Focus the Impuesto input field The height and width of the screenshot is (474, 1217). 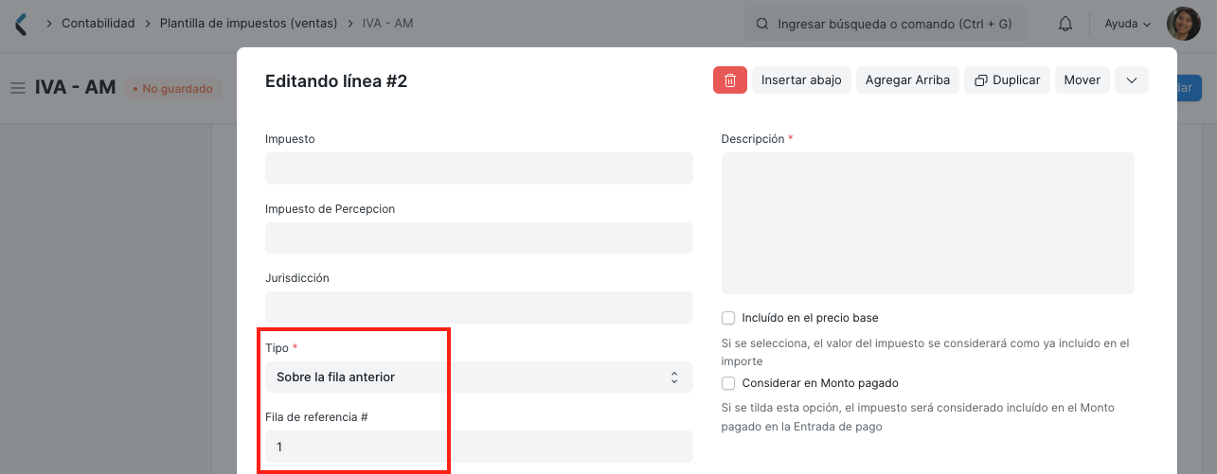tap(479, 168)
